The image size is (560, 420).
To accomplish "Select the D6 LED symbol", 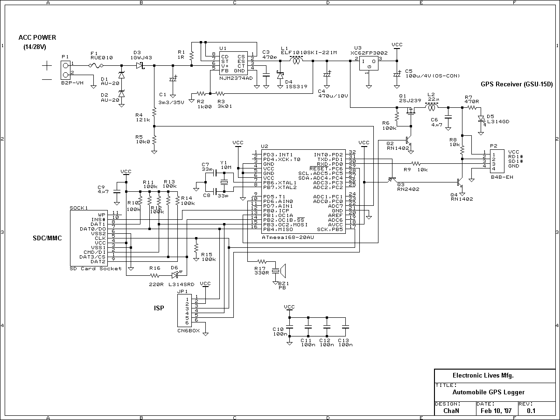I will 175,275.
